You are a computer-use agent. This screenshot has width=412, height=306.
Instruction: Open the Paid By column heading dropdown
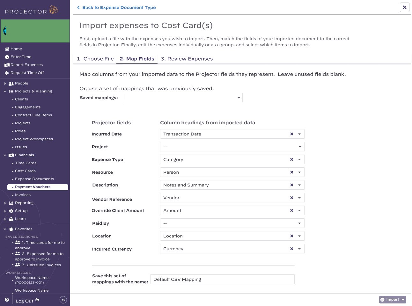pyautogui.click(x=299, y=223)
